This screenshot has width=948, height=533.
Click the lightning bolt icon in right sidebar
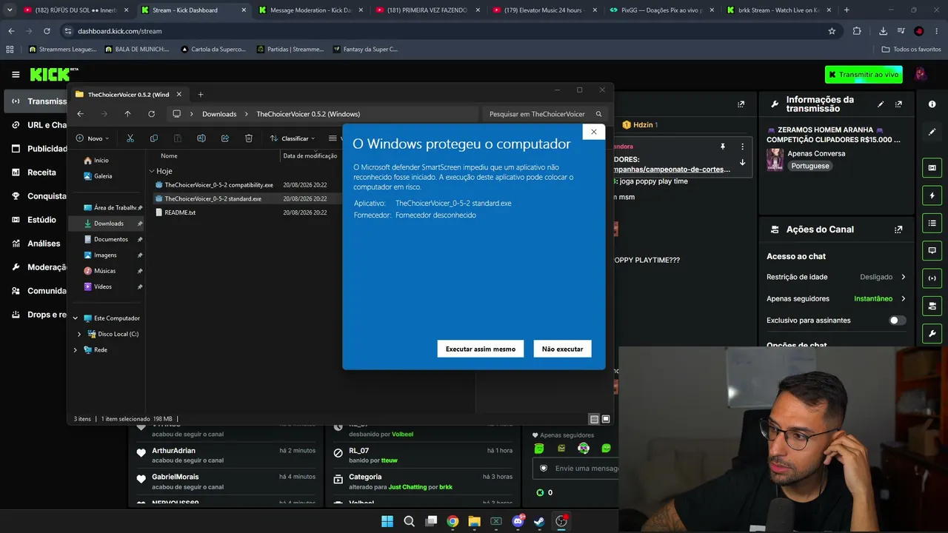click(932, 195)
